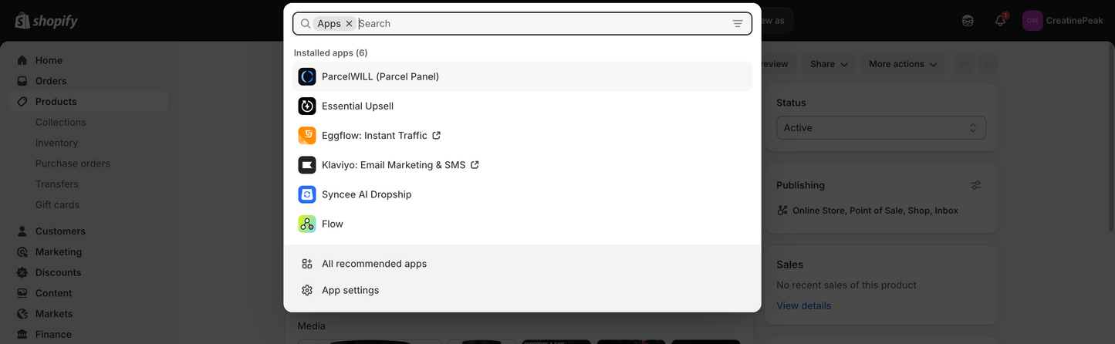Open the notifications bell
The width and height of the screenshot is (1115, 344).
1000,21
